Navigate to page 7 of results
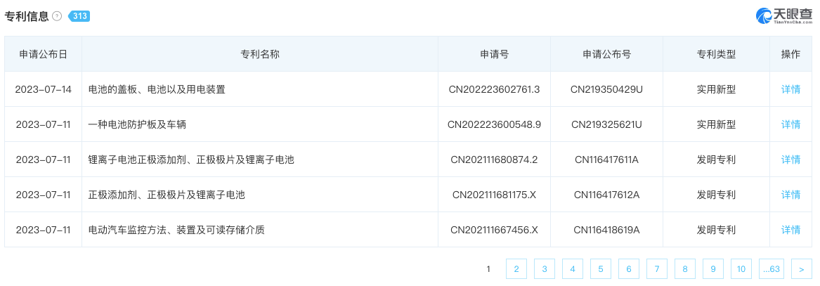 coord(657,269)
